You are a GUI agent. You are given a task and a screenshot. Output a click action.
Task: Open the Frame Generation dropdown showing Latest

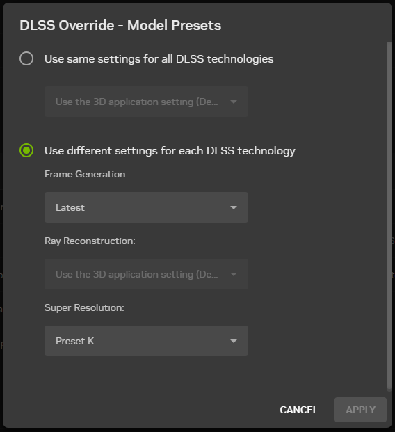coord(146,207)
